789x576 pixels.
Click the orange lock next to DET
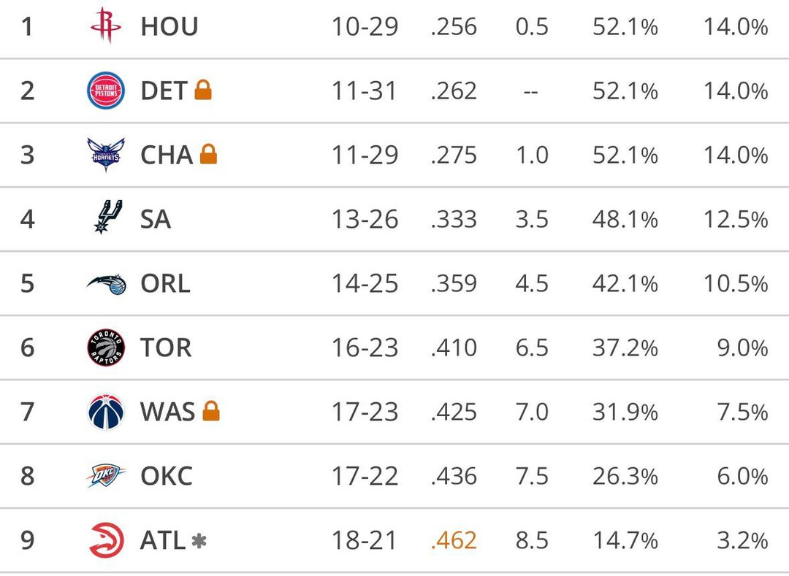tap(203, 90)
